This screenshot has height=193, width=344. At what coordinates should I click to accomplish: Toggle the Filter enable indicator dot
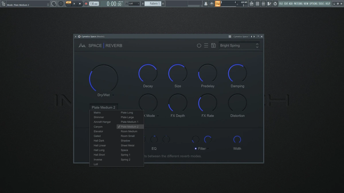pyautogui.click(x=196, y=149)
